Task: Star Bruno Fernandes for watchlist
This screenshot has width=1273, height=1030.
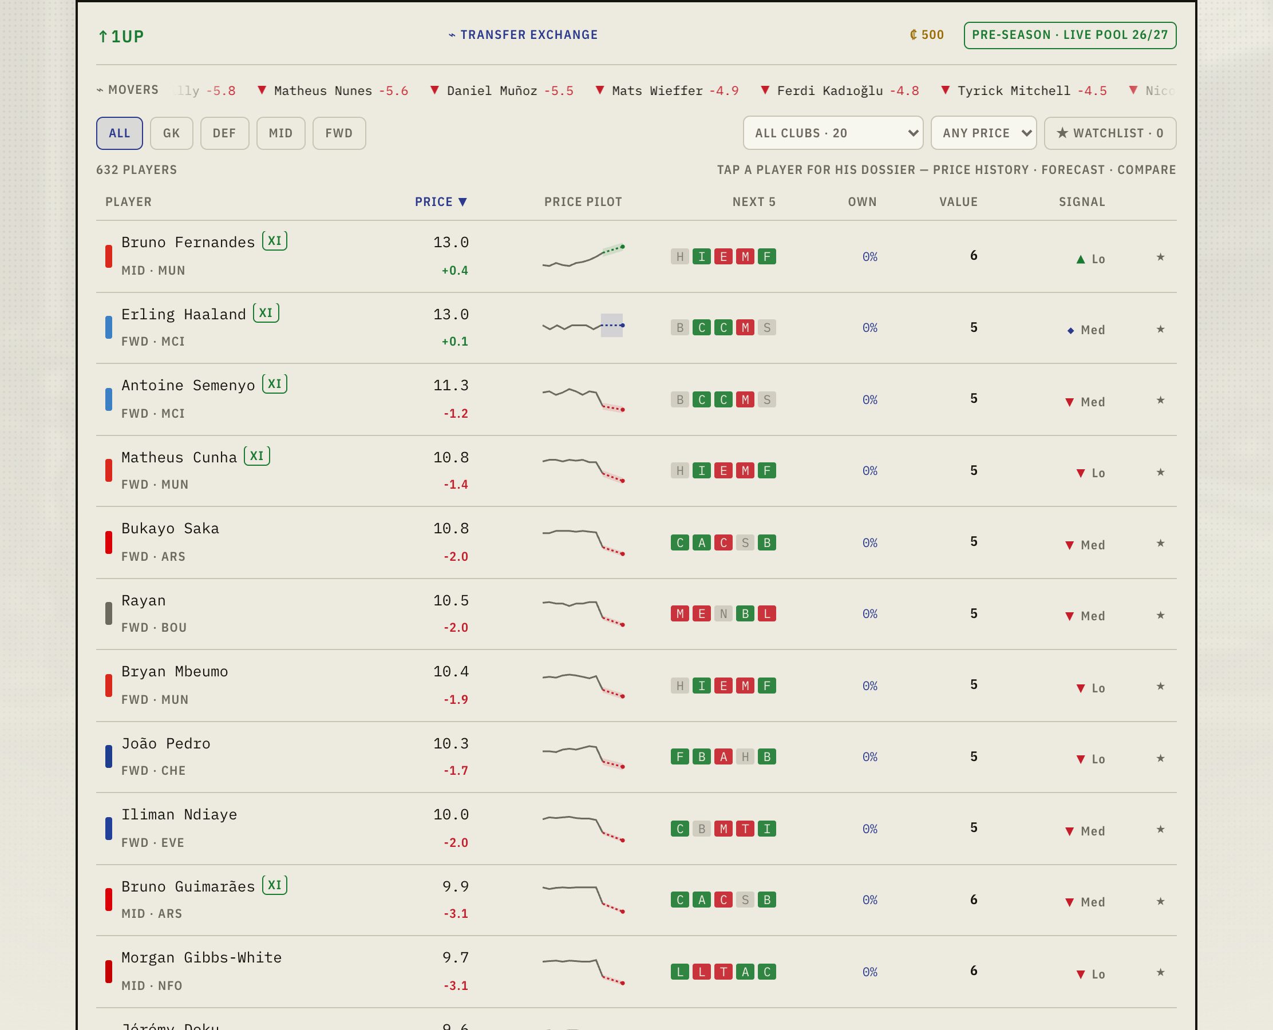Action: tap(1160, 257)
